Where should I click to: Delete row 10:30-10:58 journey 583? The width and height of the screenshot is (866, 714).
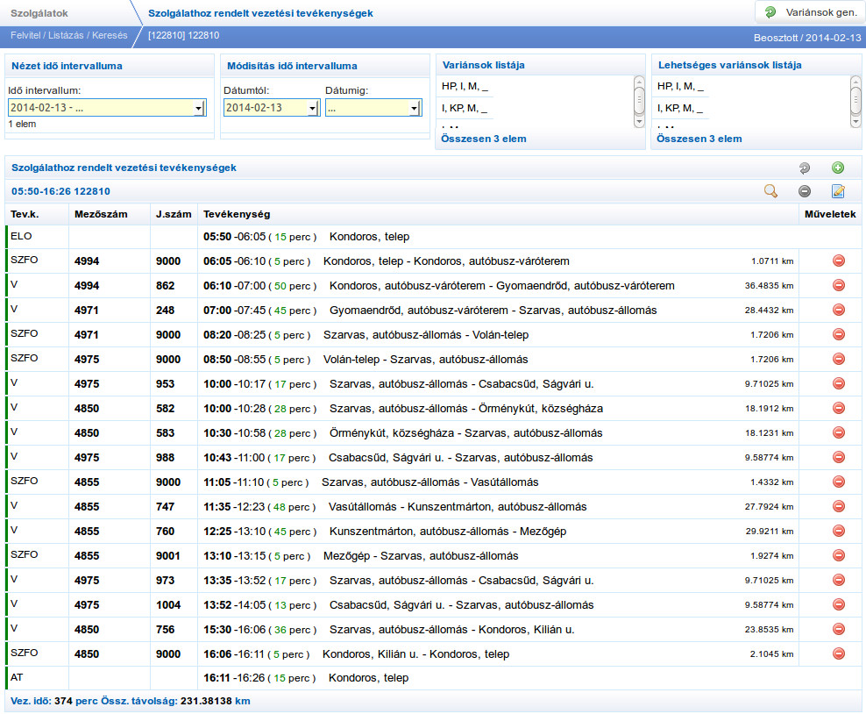(838, 432)
